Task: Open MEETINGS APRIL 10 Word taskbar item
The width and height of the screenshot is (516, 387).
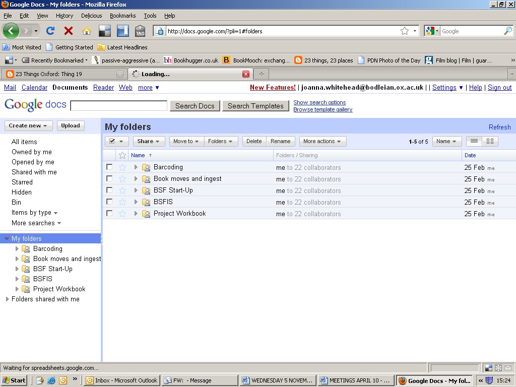Action: (x=356, y=380)
